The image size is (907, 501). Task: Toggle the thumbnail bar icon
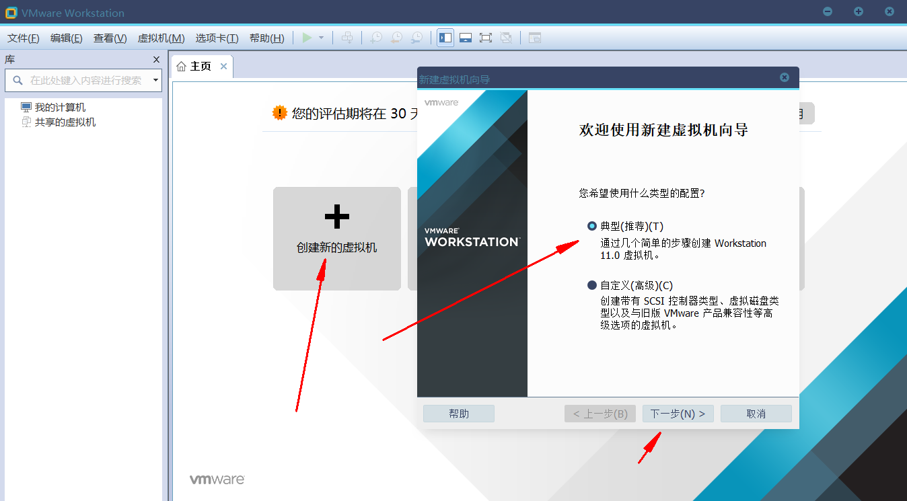tap(466, 38)
